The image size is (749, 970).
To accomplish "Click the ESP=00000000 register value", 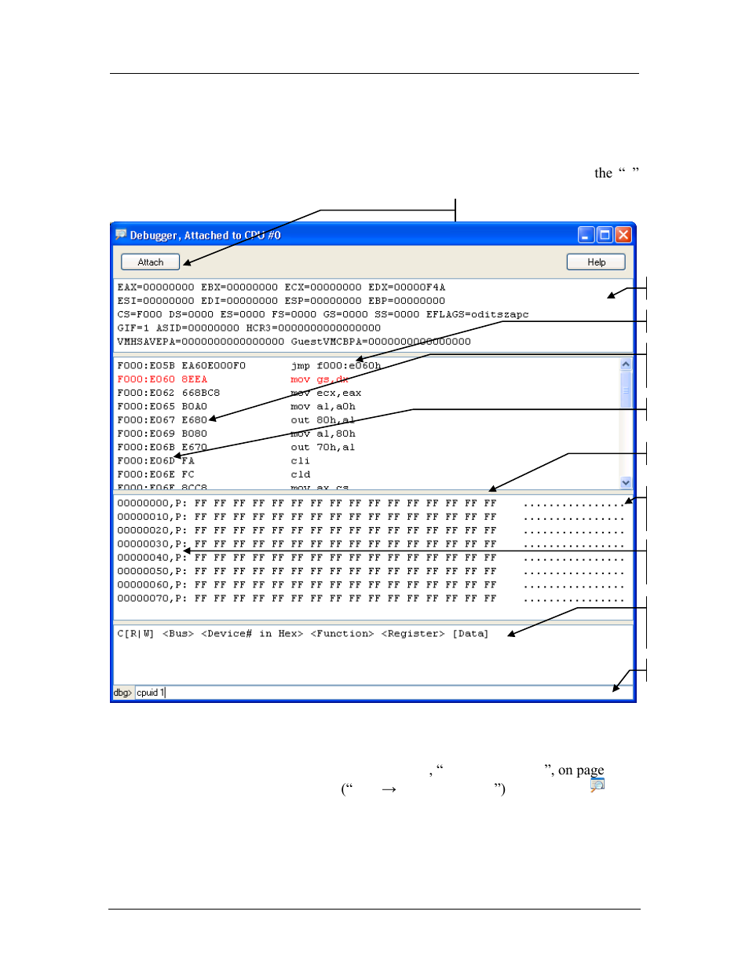I will pos(323,301).
